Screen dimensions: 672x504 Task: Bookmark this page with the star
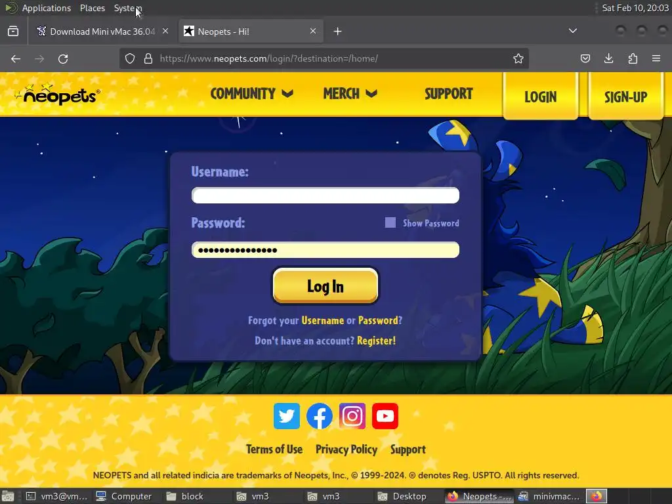[518, 58]
